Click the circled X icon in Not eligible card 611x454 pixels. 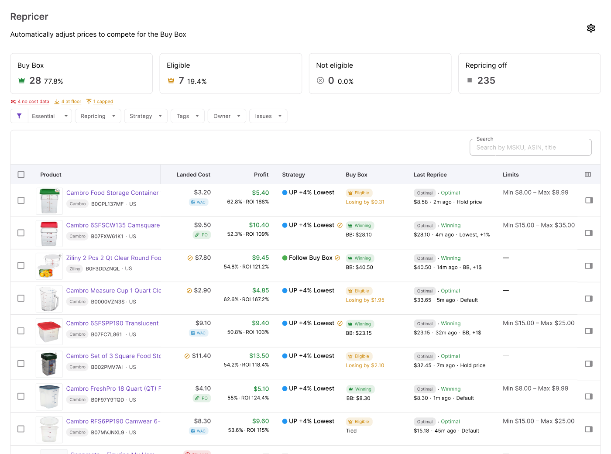click(320, 80)
